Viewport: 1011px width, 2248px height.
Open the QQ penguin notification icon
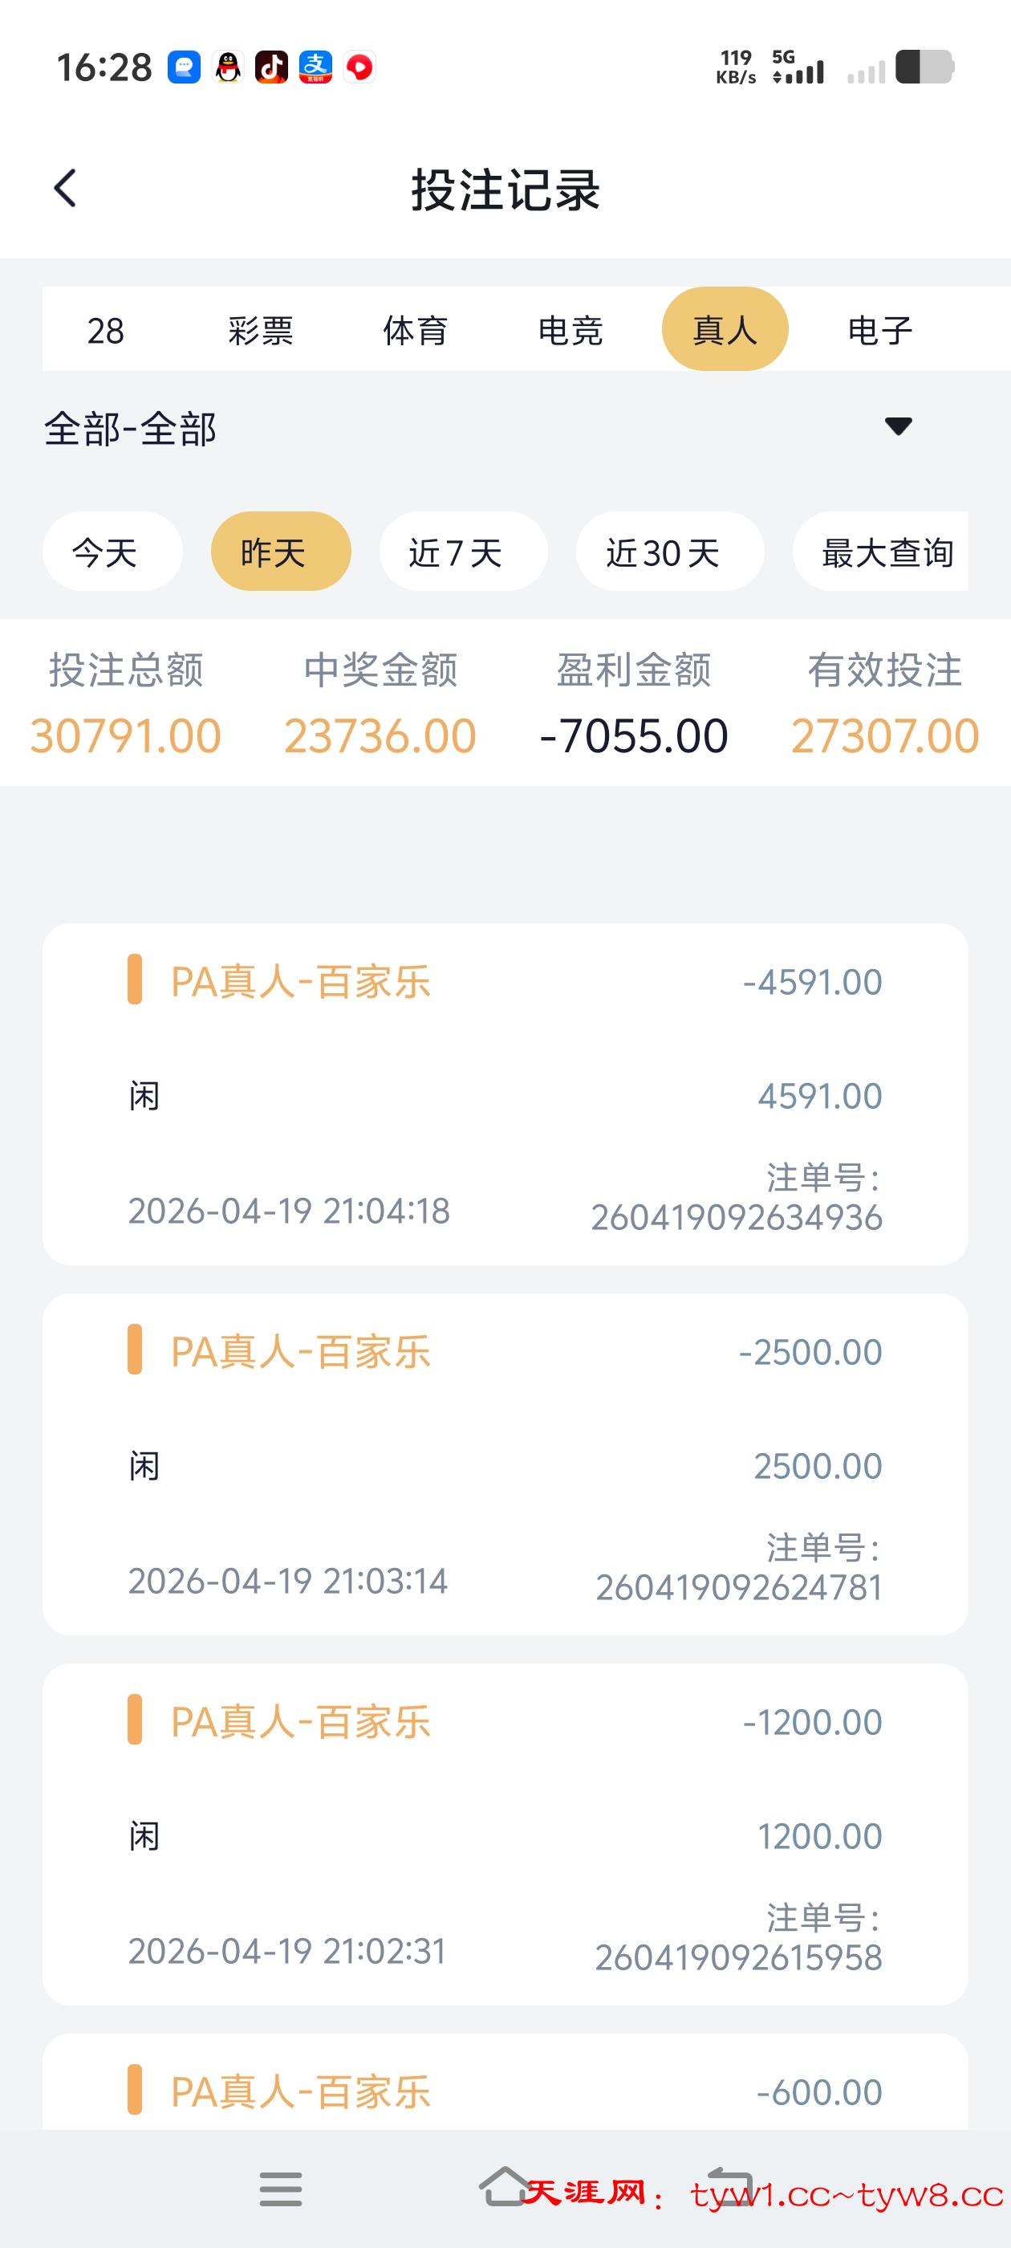(x=228, y=67)
